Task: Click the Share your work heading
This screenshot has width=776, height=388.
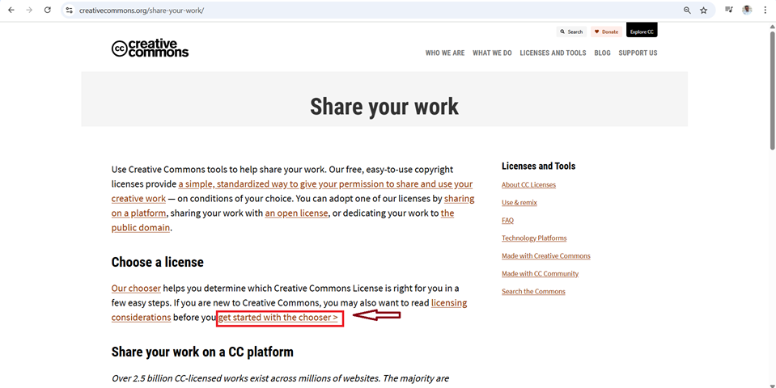Action: (384, 106)
